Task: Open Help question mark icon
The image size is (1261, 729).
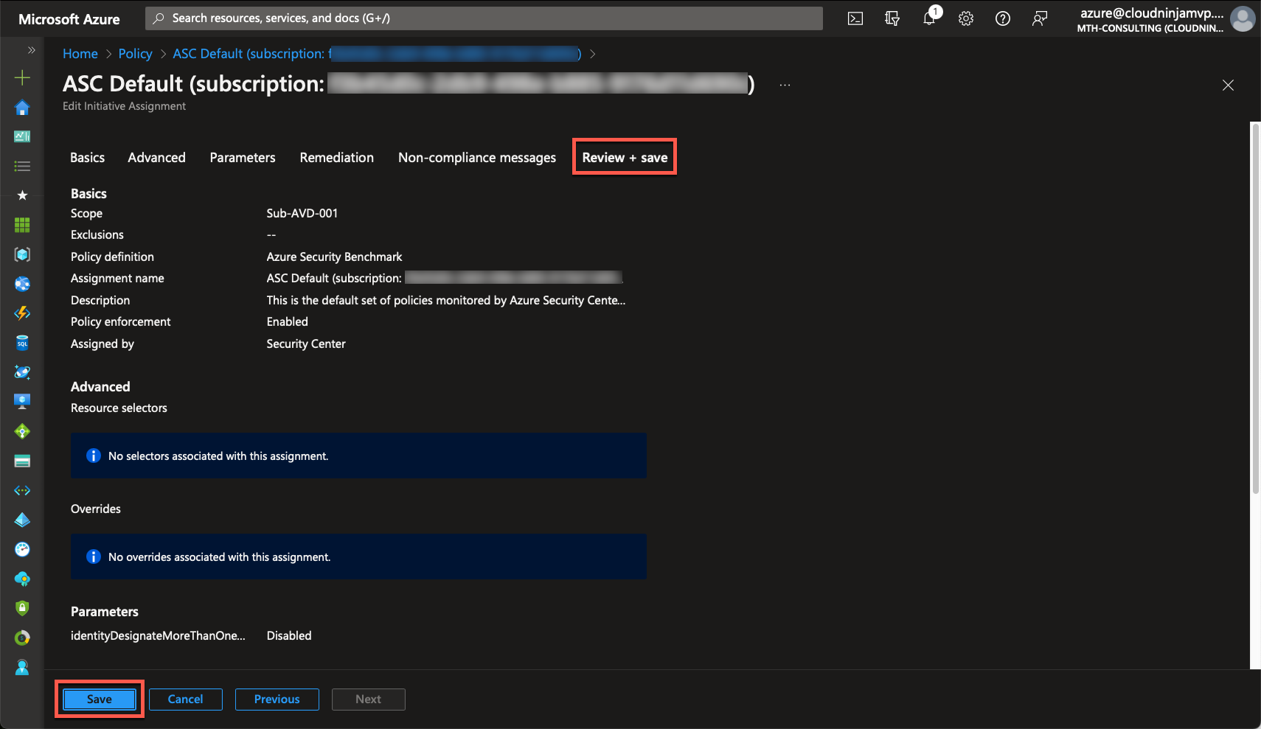Action: click(x=1003, y=18)
